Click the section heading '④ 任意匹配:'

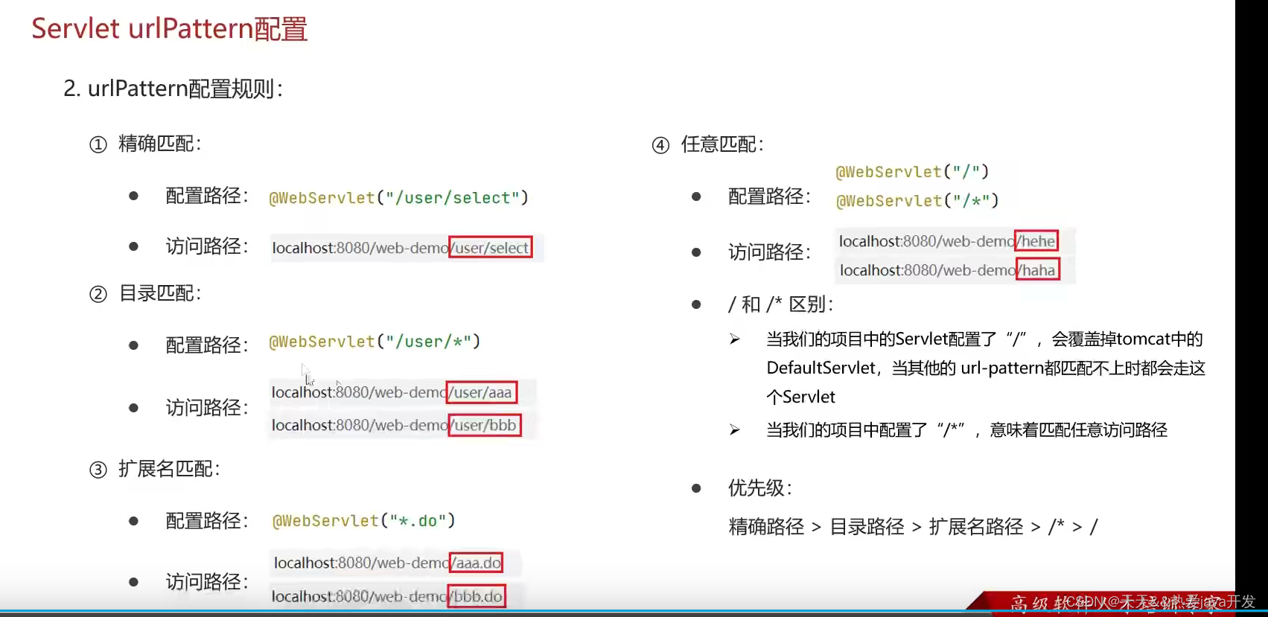click(708, 144)
